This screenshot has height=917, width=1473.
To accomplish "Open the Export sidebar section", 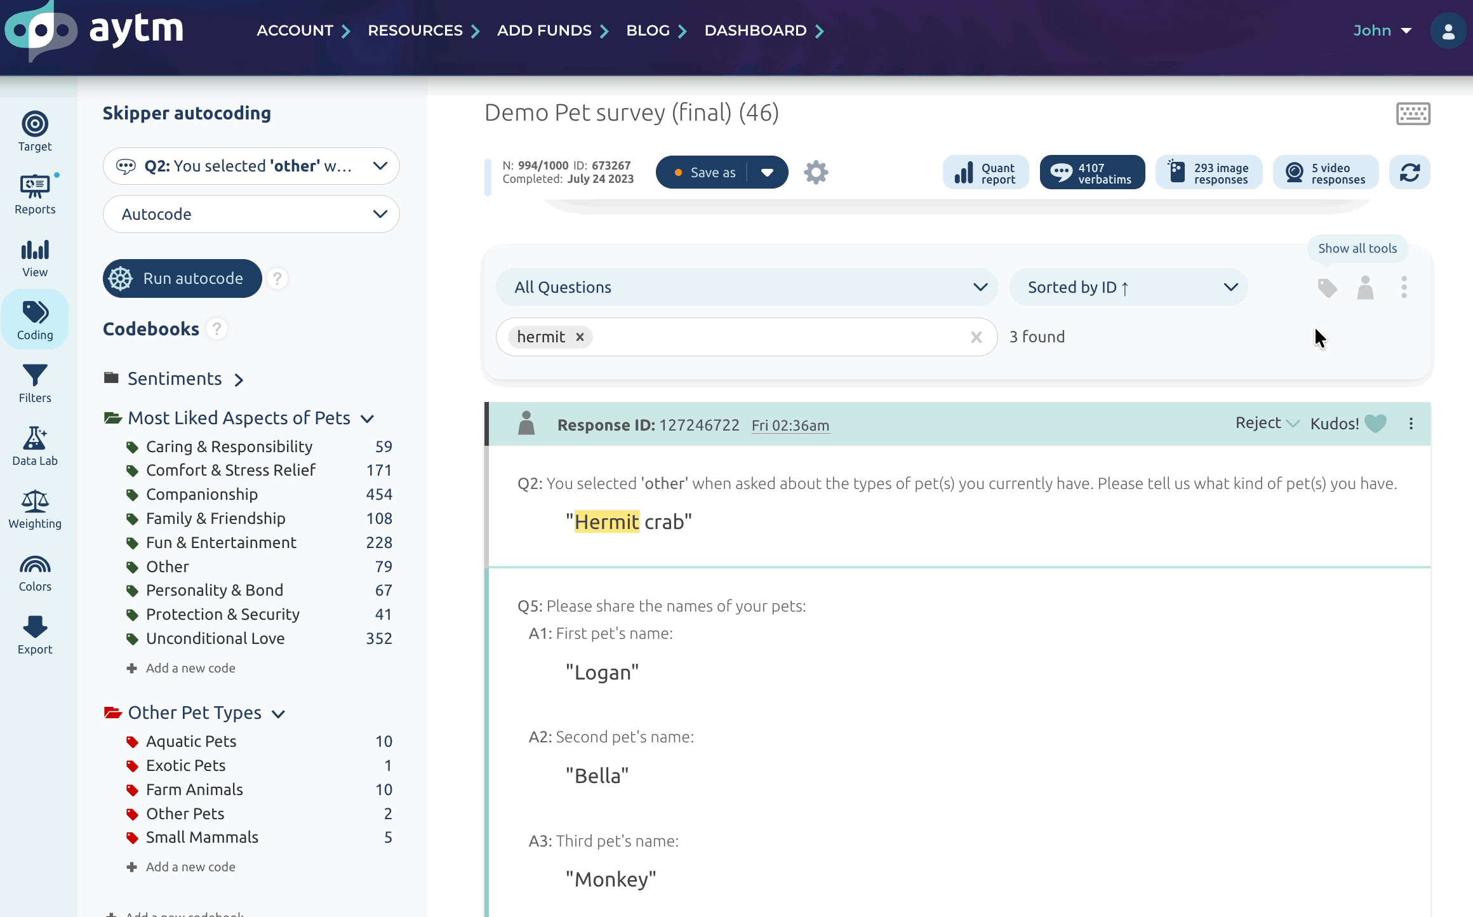I will [x=35, y=634].
